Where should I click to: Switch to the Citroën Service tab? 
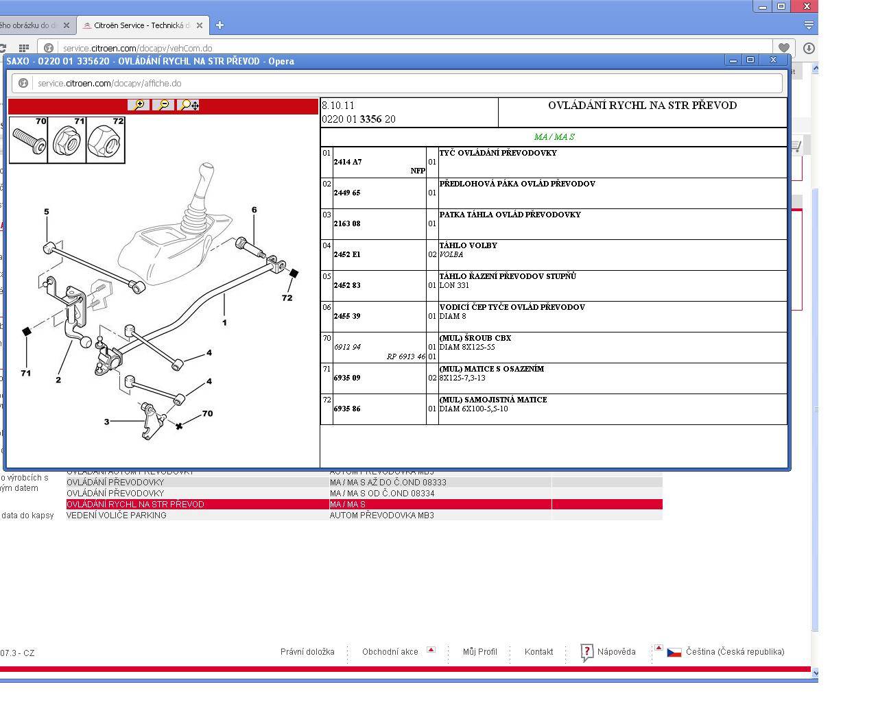coord(142,25)
